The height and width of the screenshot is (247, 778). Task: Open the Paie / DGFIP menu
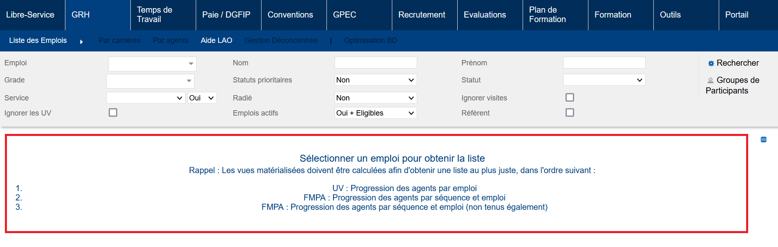click(226, 15)
